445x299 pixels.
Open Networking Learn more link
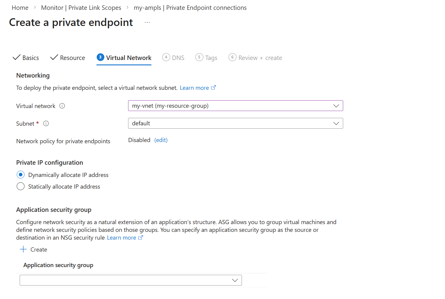click(194, 88)
